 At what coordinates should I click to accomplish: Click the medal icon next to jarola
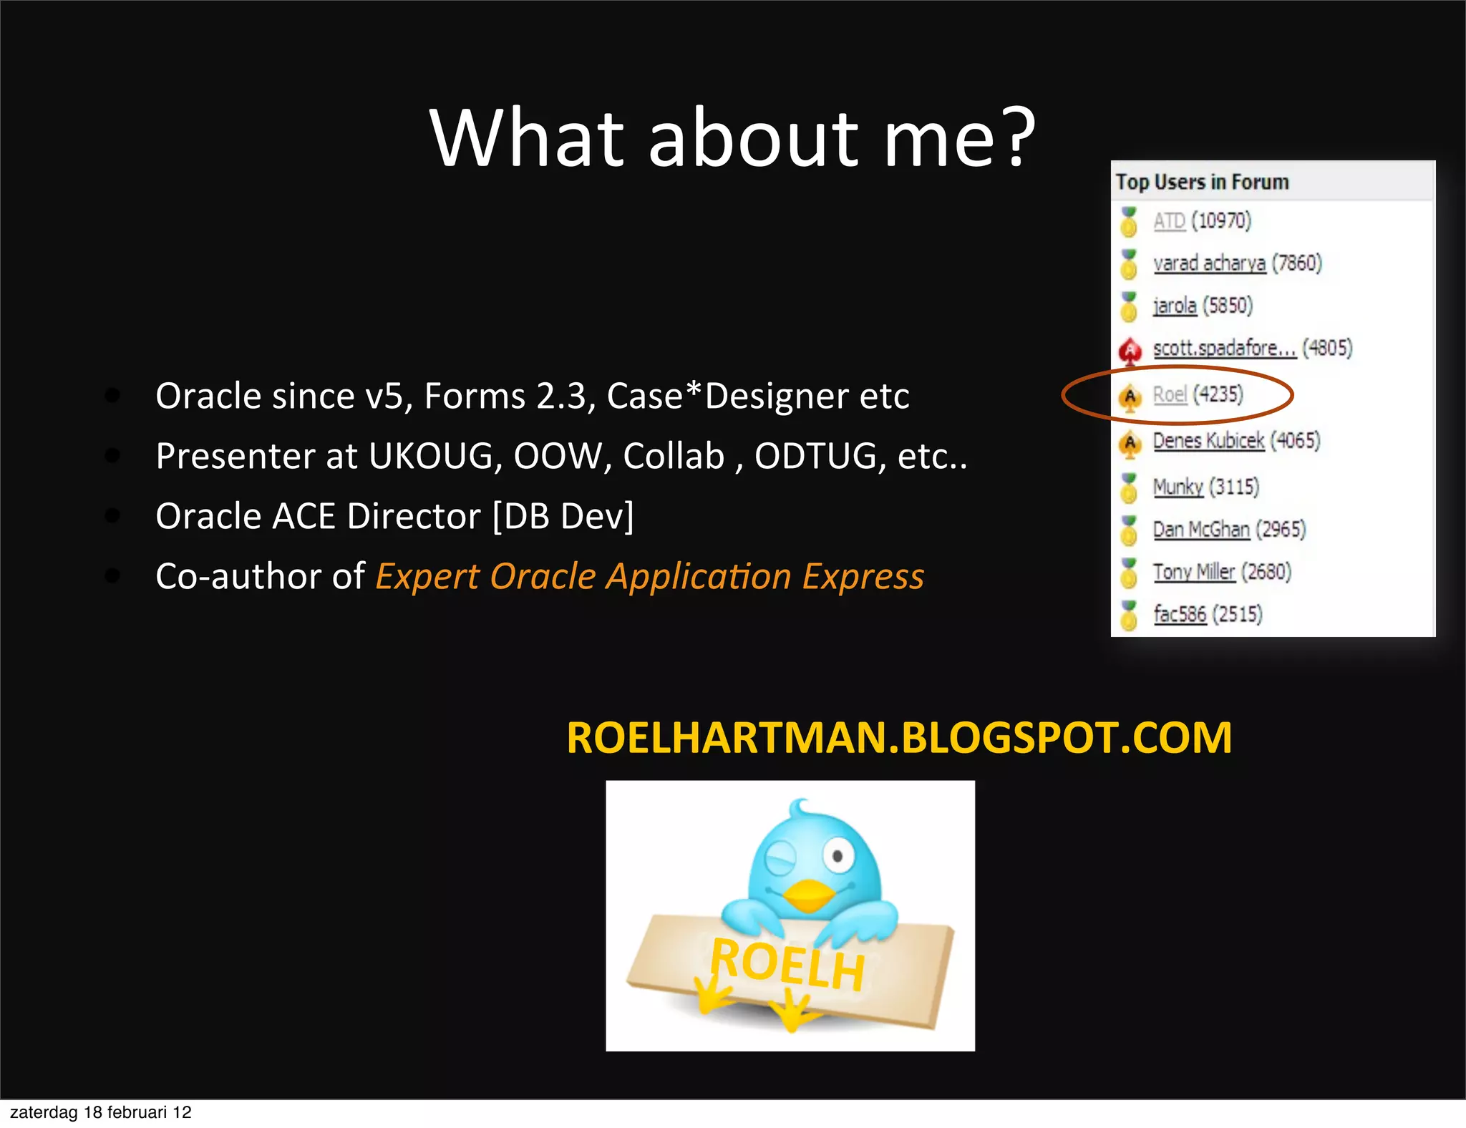coord(1129,306)
